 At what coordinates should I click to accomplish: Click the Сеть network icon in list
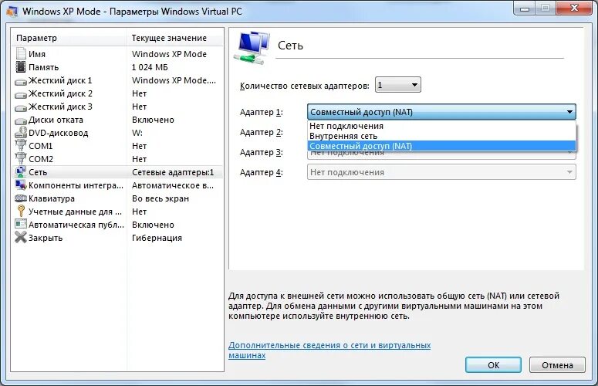[21, 171]
